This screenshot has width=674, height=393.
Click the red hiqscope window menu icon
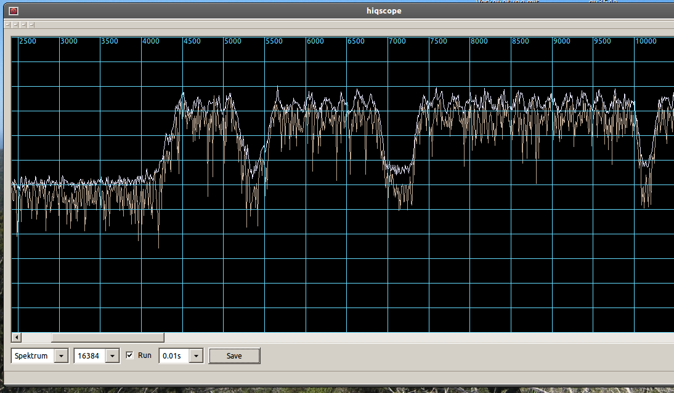14,10
